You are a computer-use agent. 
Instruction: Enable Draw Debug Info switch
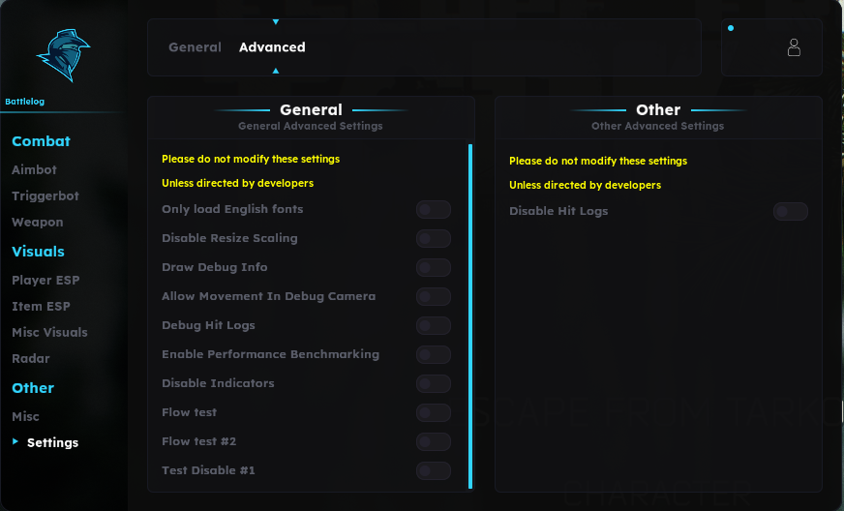point(434,268)
